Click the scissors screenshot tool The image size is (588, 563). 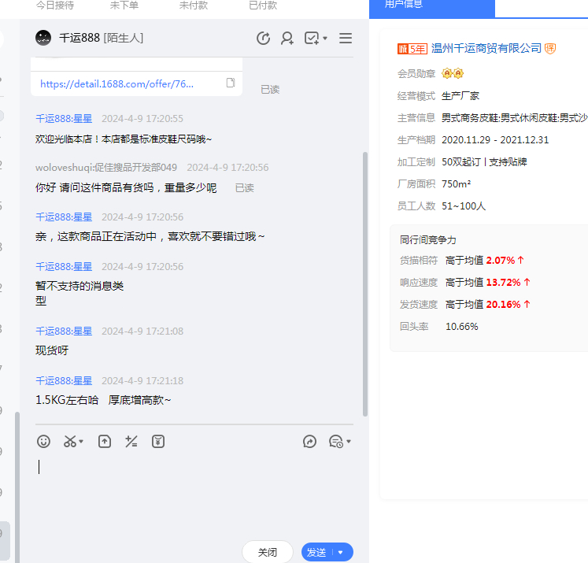click(69, 442)
